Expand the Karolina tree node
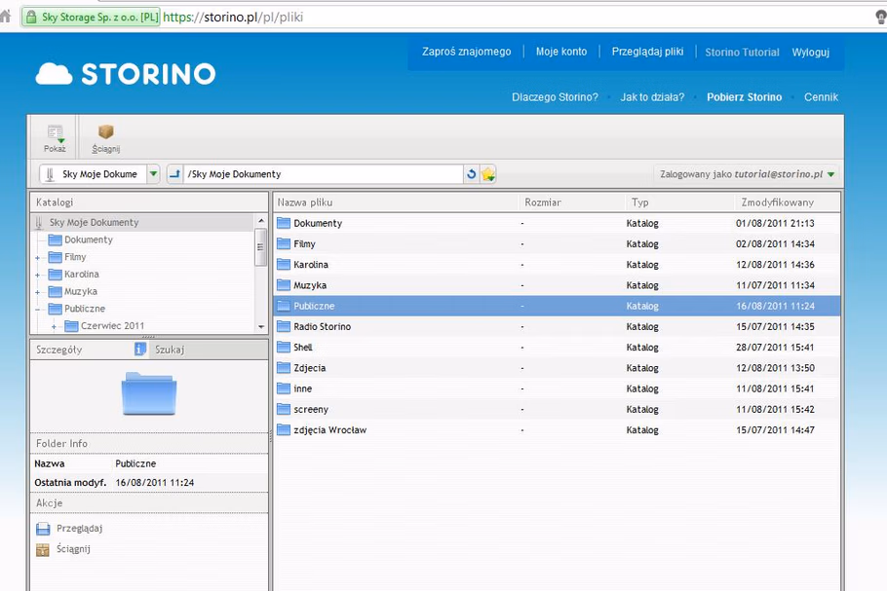887x591 pixels. click(38, 276)
